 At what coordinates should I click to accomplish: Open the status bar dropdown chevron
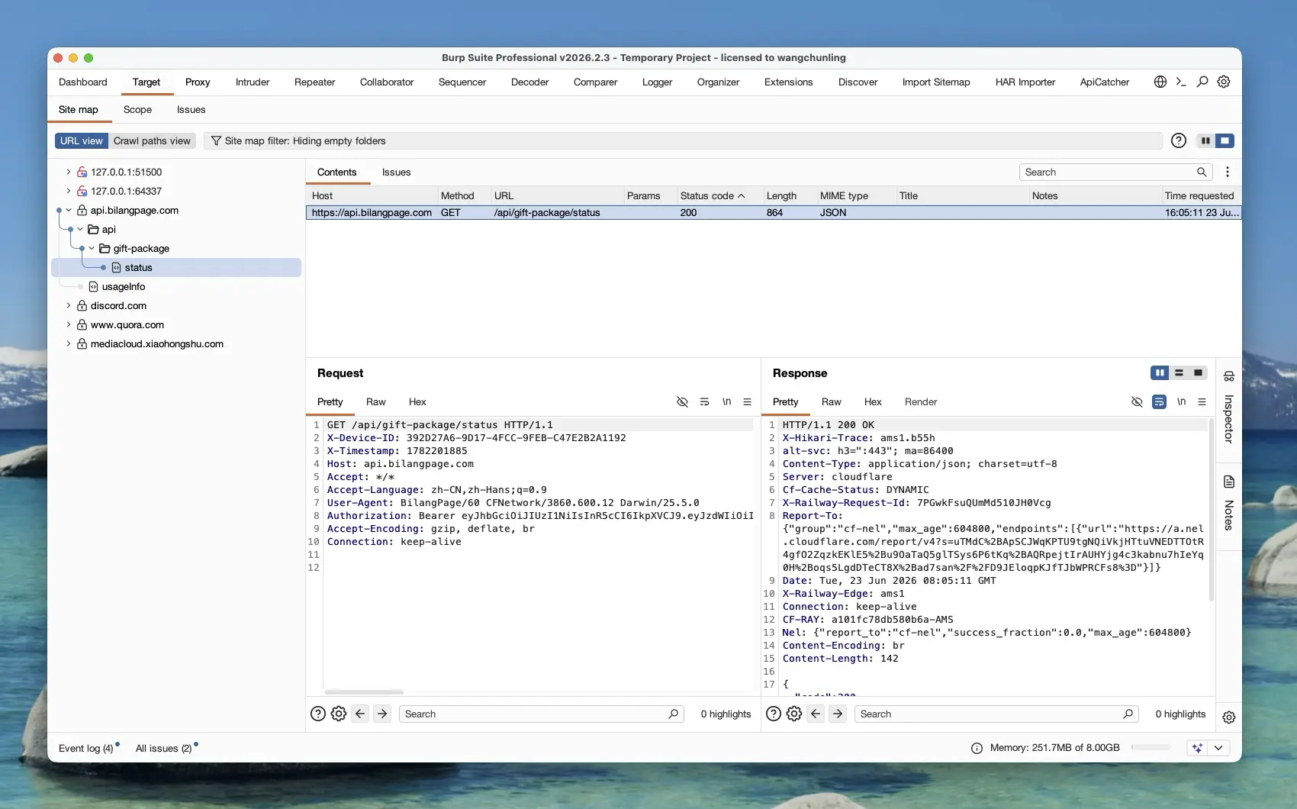point(1218,748)
